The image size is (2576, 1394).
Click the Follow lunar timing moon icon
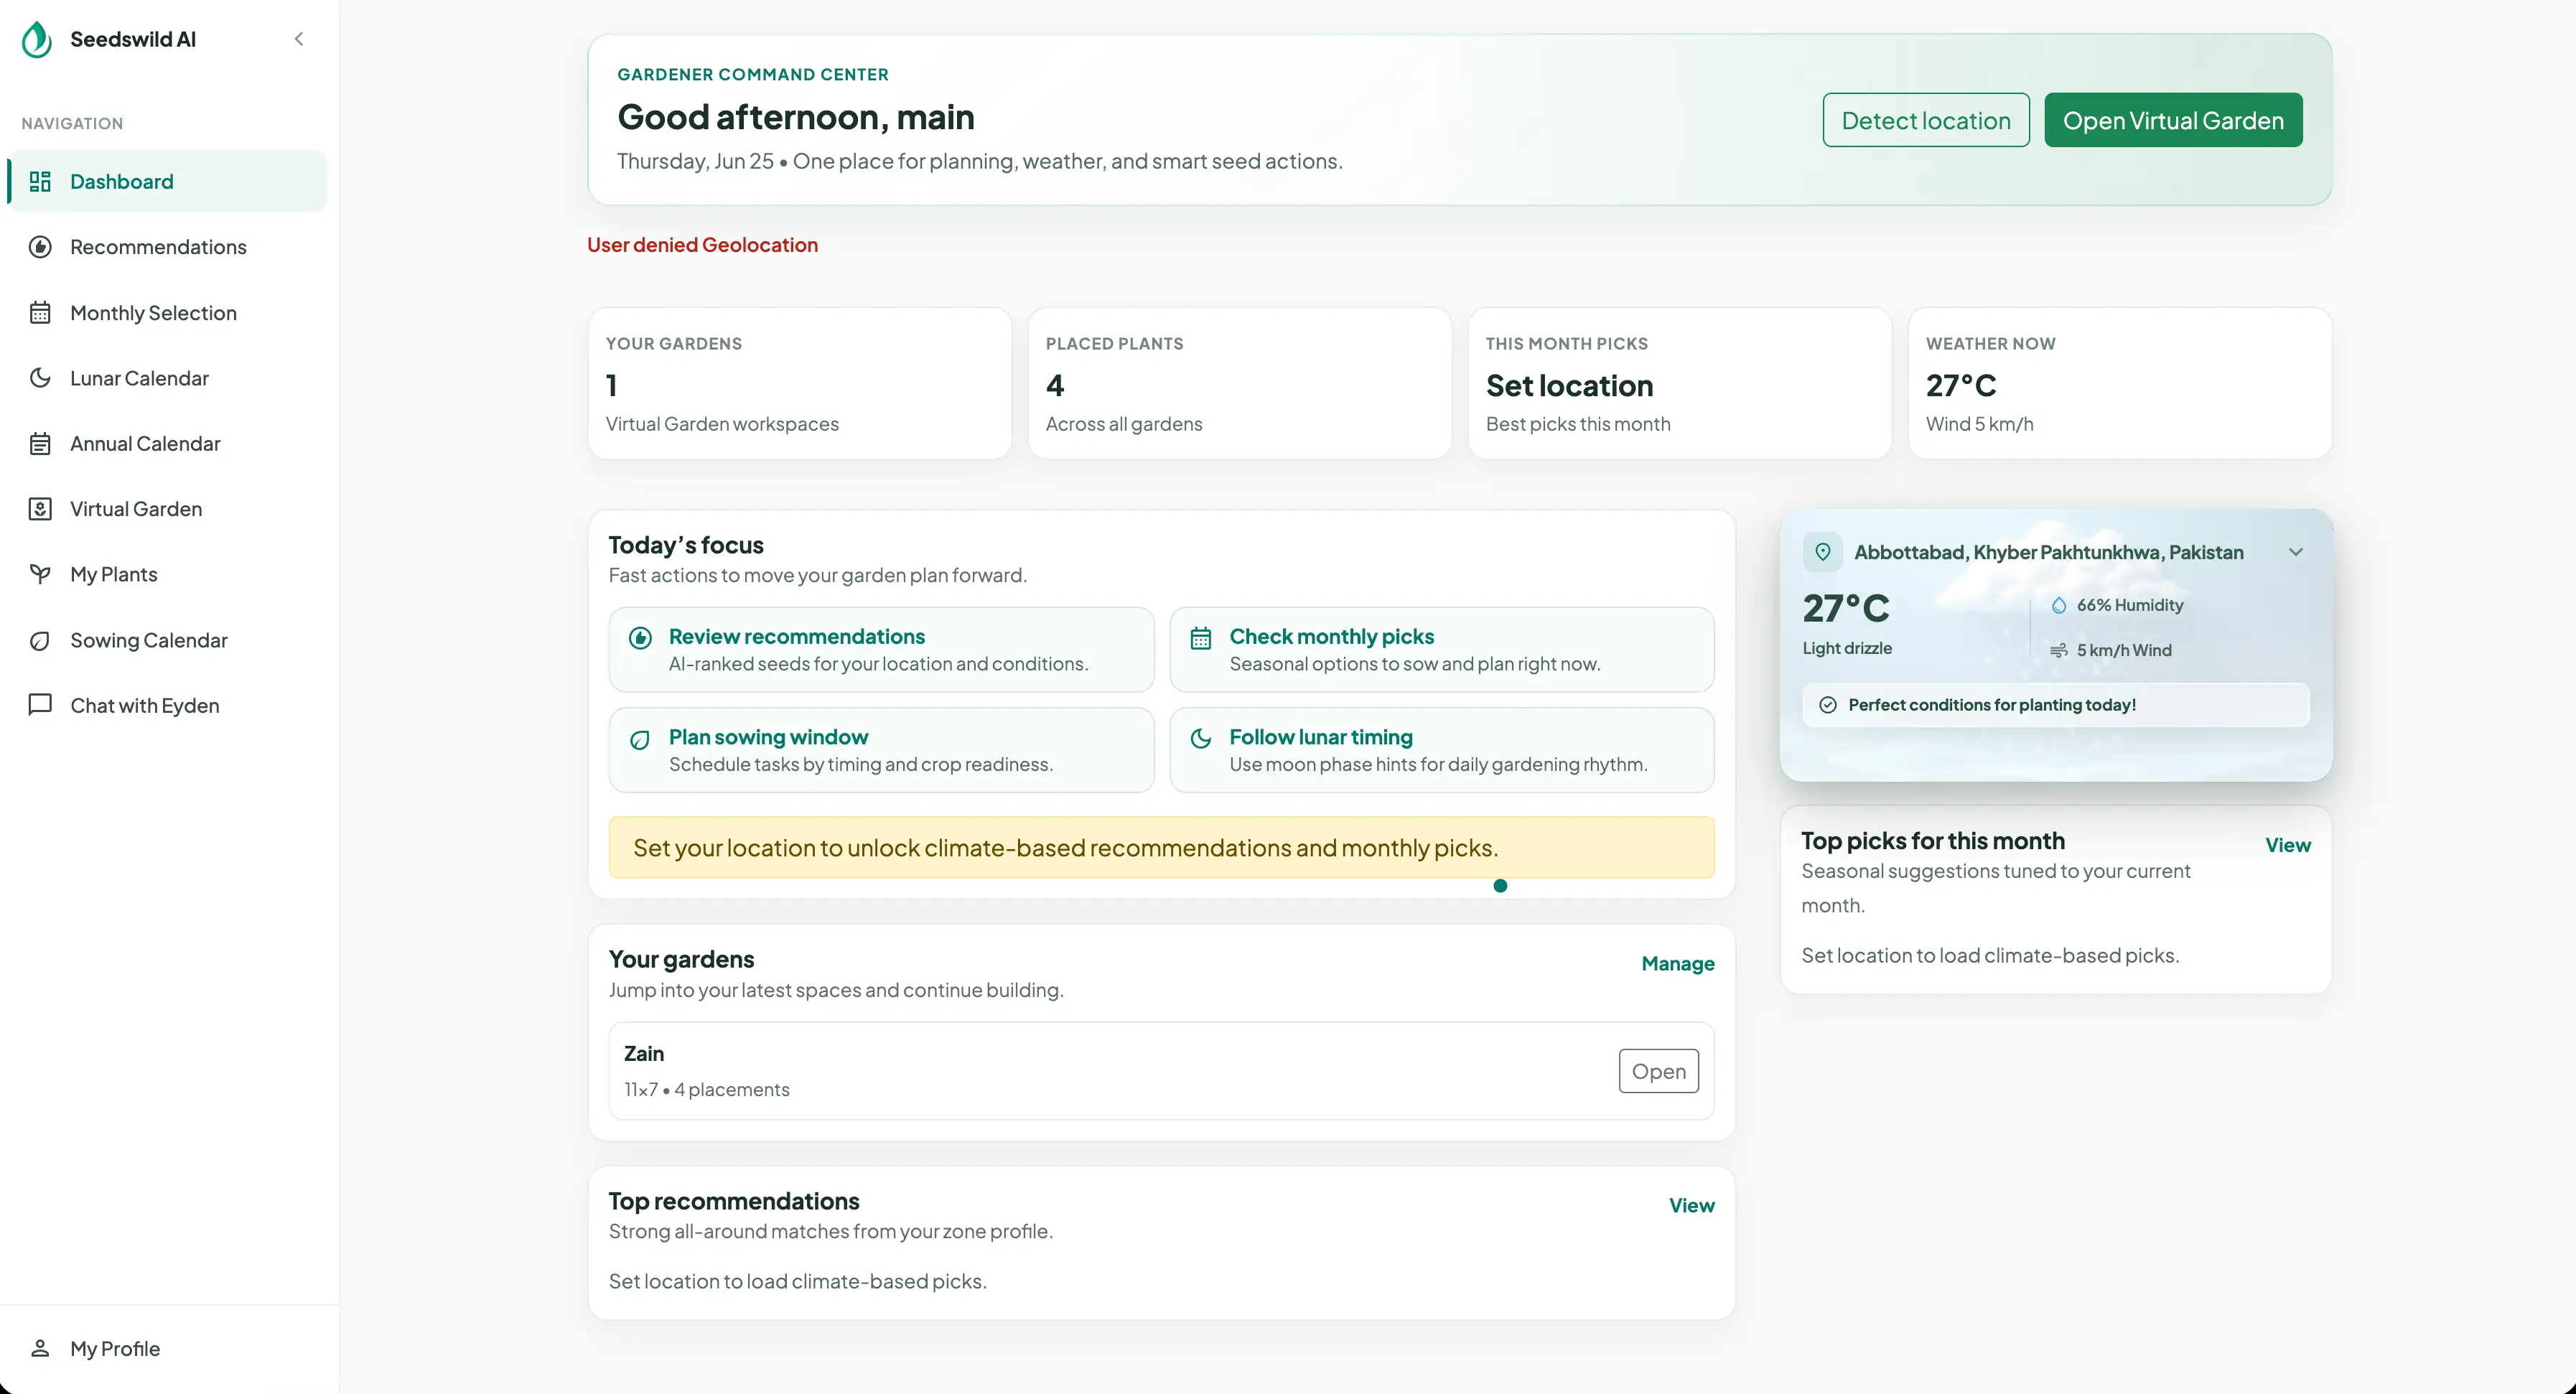click(1201, 739)
